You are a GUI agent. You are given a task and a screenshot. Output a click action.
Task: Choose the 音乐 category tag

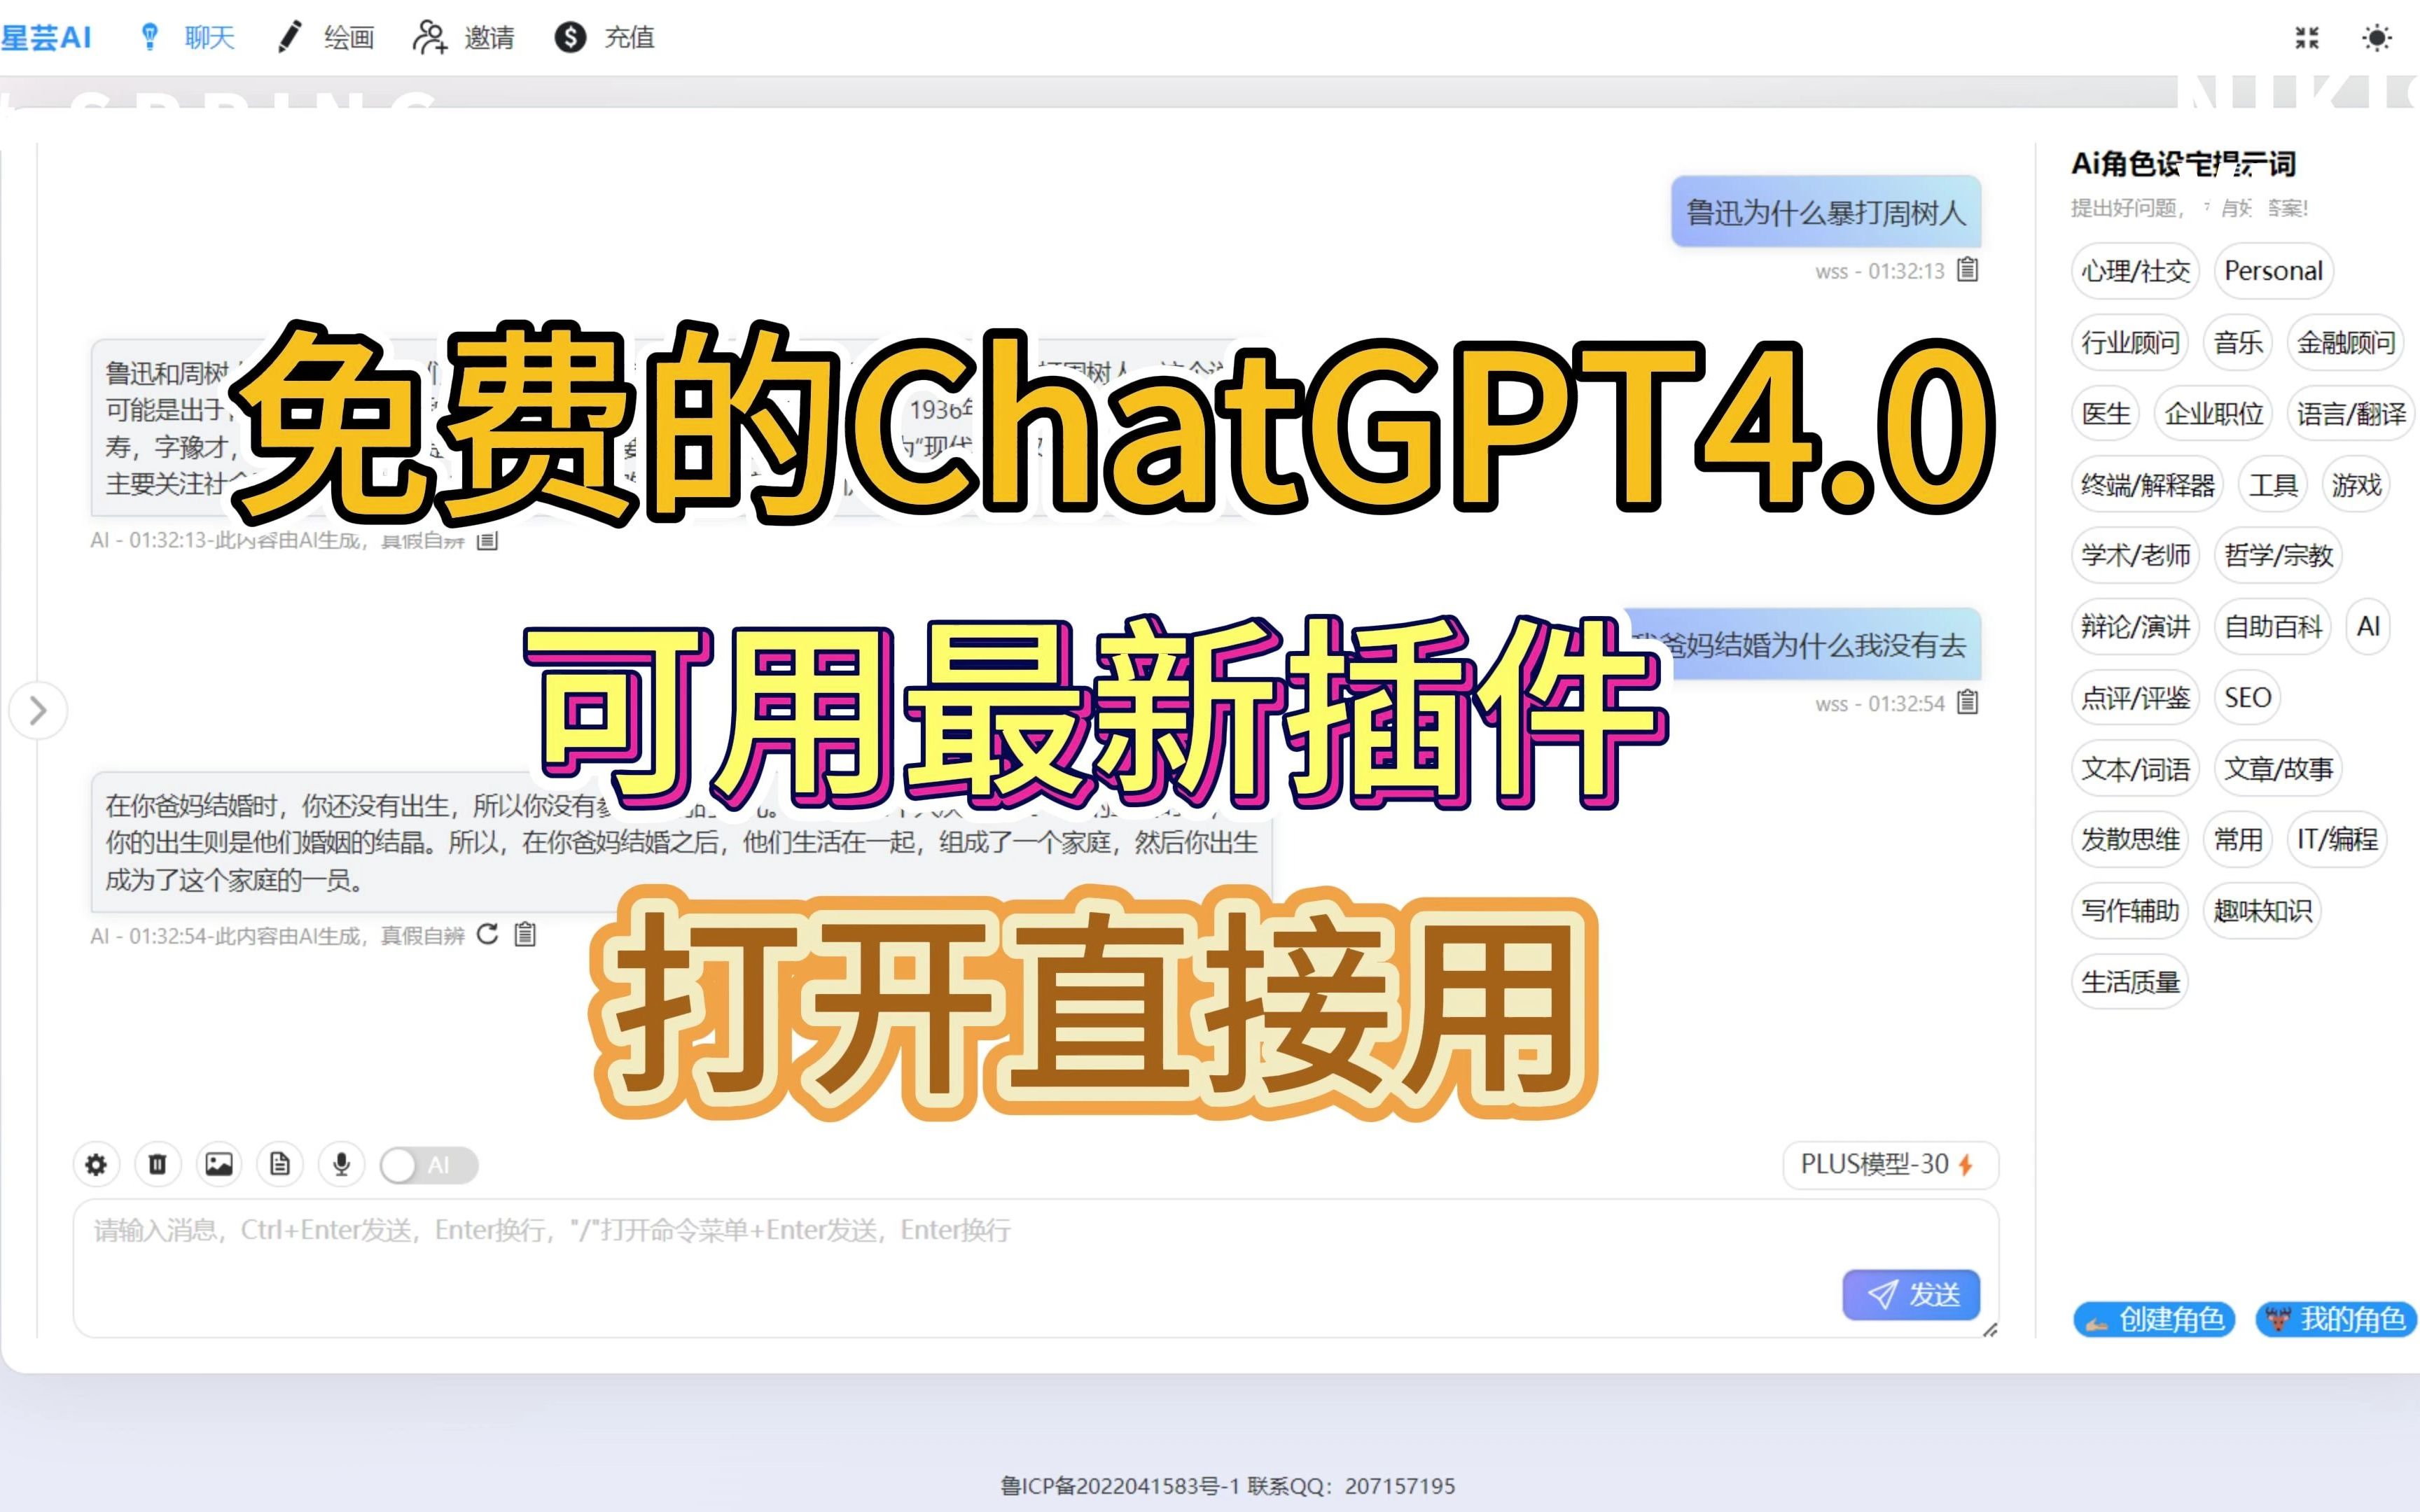point(2238,343)
